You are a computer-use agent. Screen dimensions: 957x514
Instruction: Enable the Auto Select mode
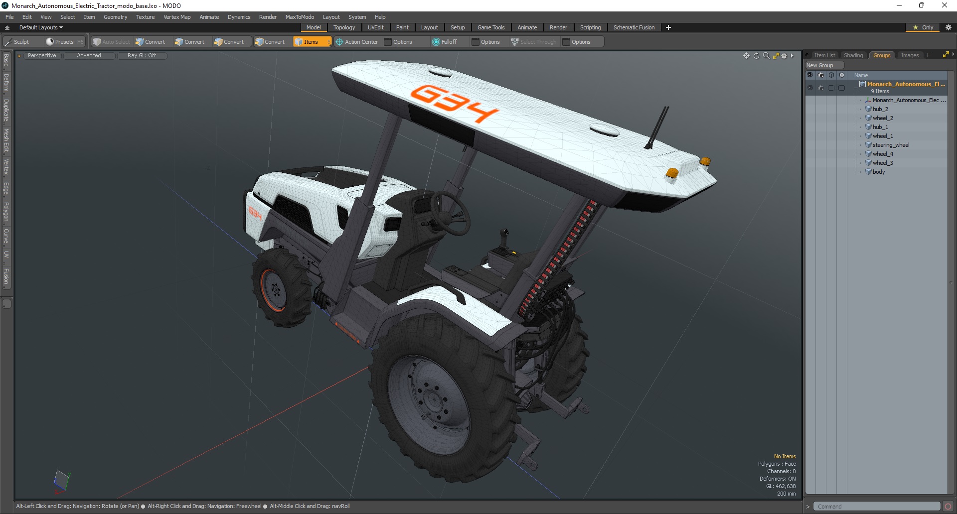pos(111,42)
